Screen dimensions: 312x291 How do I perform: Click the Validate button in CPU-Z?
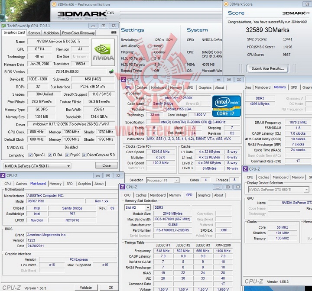point(86,288)
